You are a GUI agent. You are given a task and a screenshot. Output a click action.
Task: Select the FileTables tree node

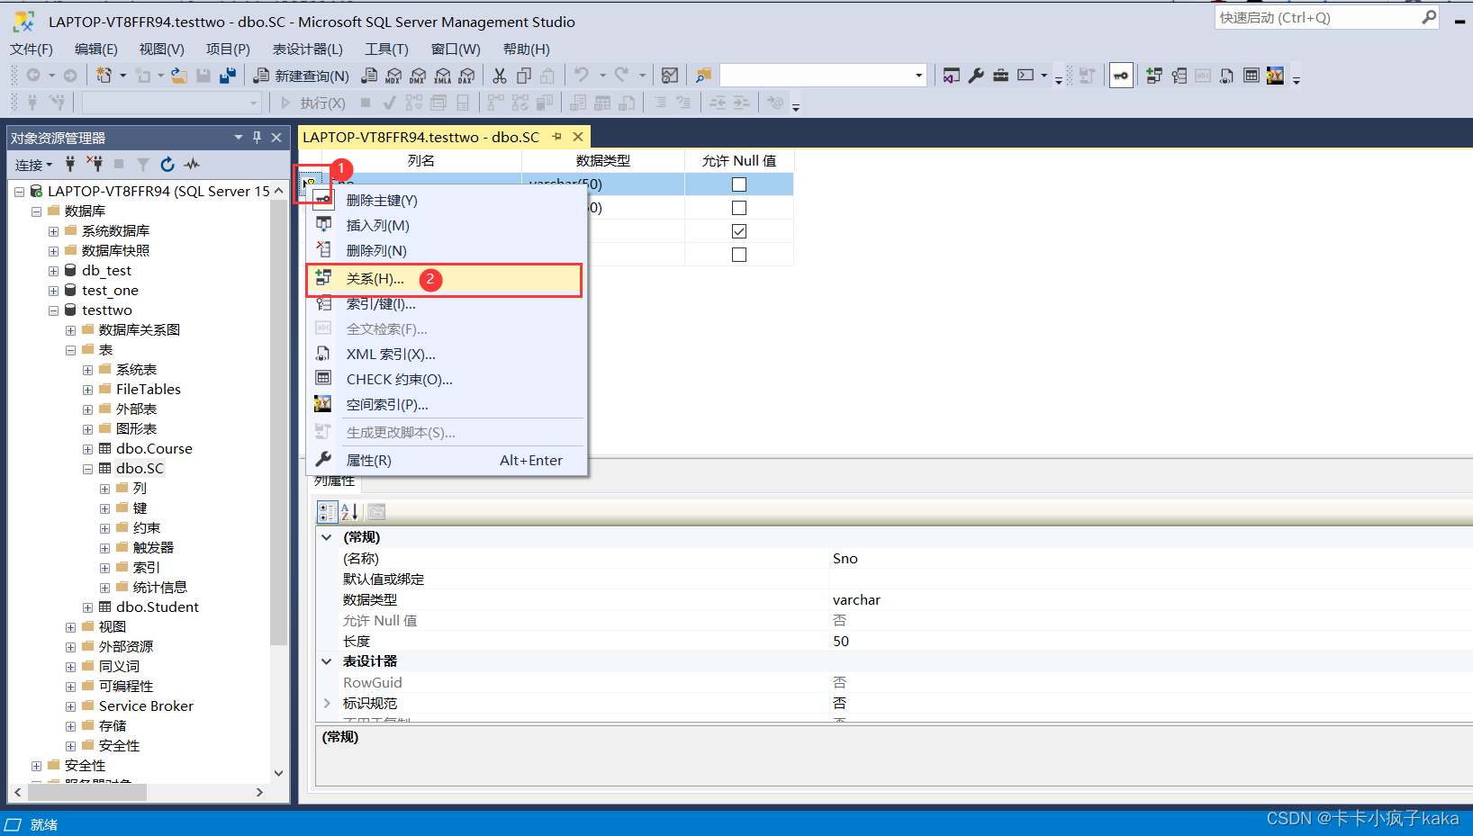point(149,390)
